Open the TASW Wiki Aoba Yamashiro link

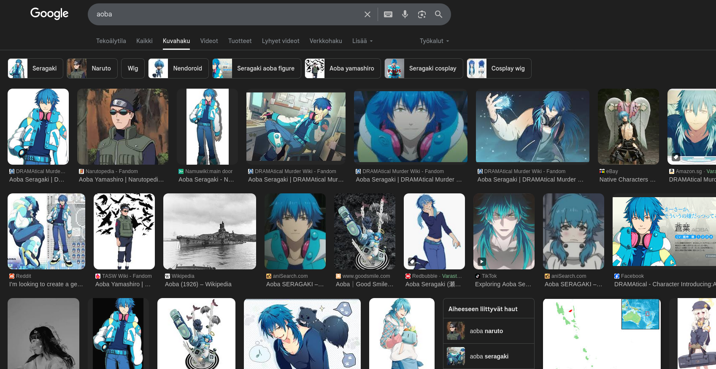(x=123, y=284)
